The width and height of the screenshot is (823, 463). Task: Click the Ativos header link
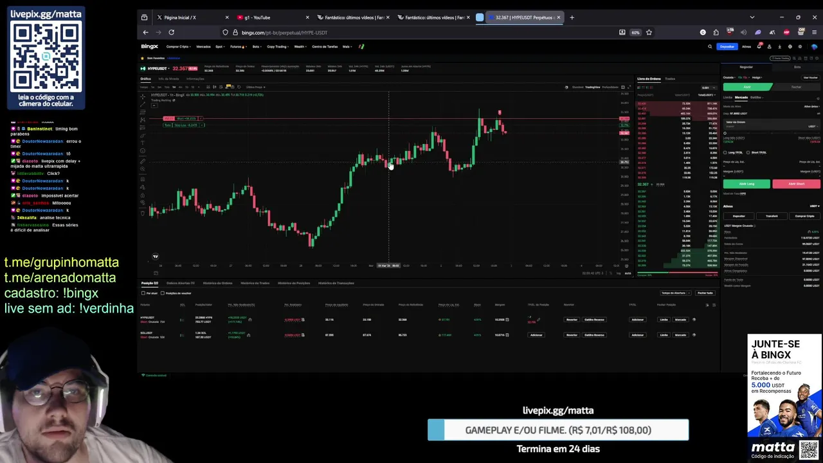tap(746, 46)
